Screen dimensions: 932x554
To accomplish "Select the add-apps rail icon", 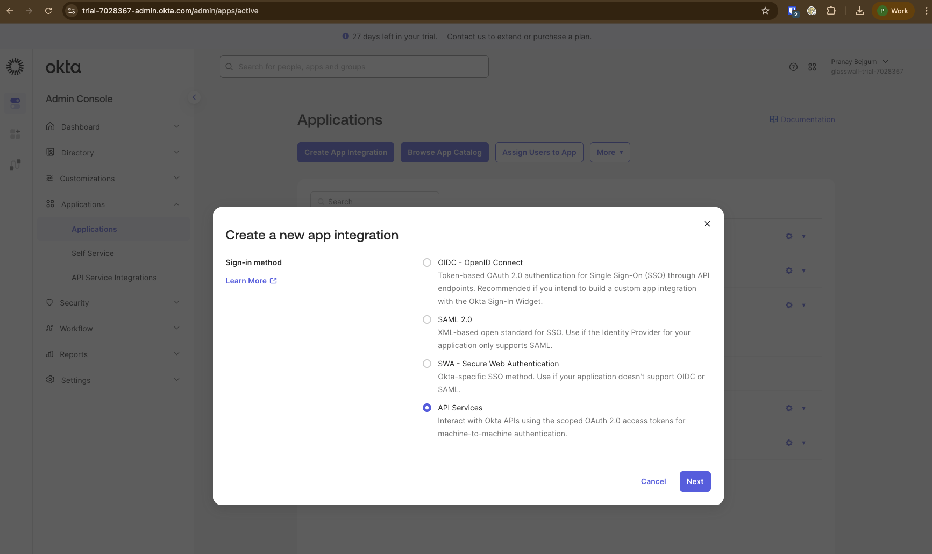I will tap(15, 134).
